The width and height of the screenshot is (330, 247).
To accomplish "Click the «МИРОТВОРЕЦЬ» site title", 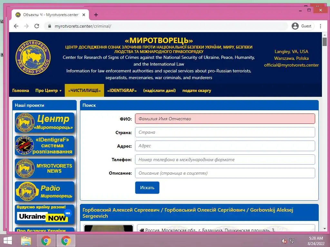I will coord(159,40).
